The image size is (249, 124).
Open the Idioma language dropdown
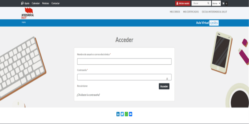[x=216, y=3]
